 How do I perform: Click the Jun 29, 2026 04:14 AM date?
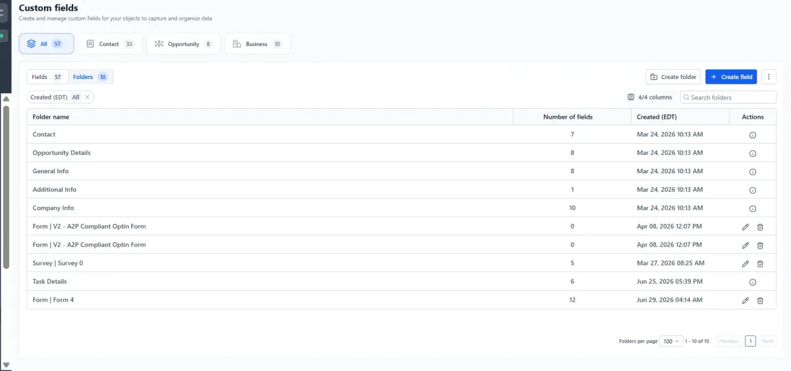pos(670,300)
